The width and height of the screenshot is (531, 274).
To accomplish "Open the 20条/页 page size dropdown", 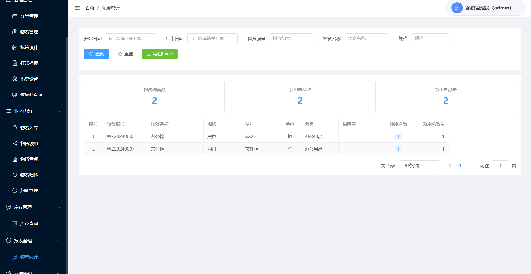I will 419,165.
